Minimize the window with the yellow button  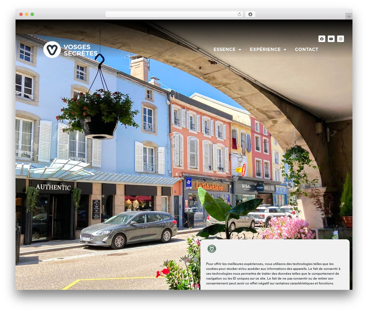coord(26,14)
